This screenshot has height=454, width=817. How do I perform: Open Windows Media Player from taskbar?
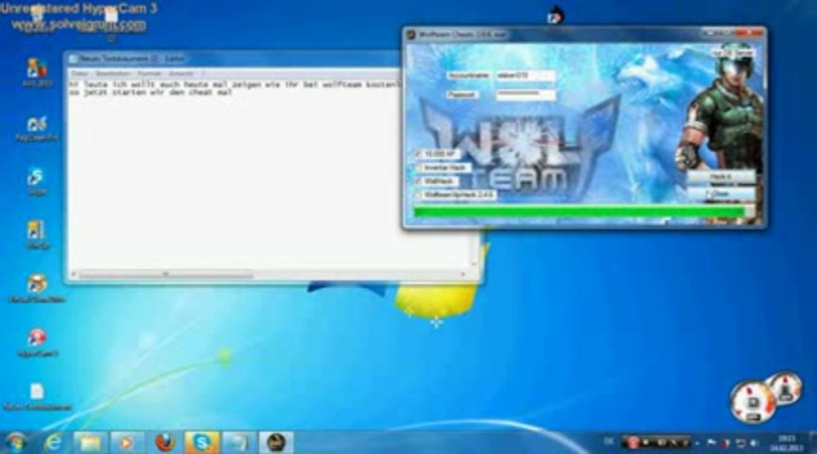(127, 443)
